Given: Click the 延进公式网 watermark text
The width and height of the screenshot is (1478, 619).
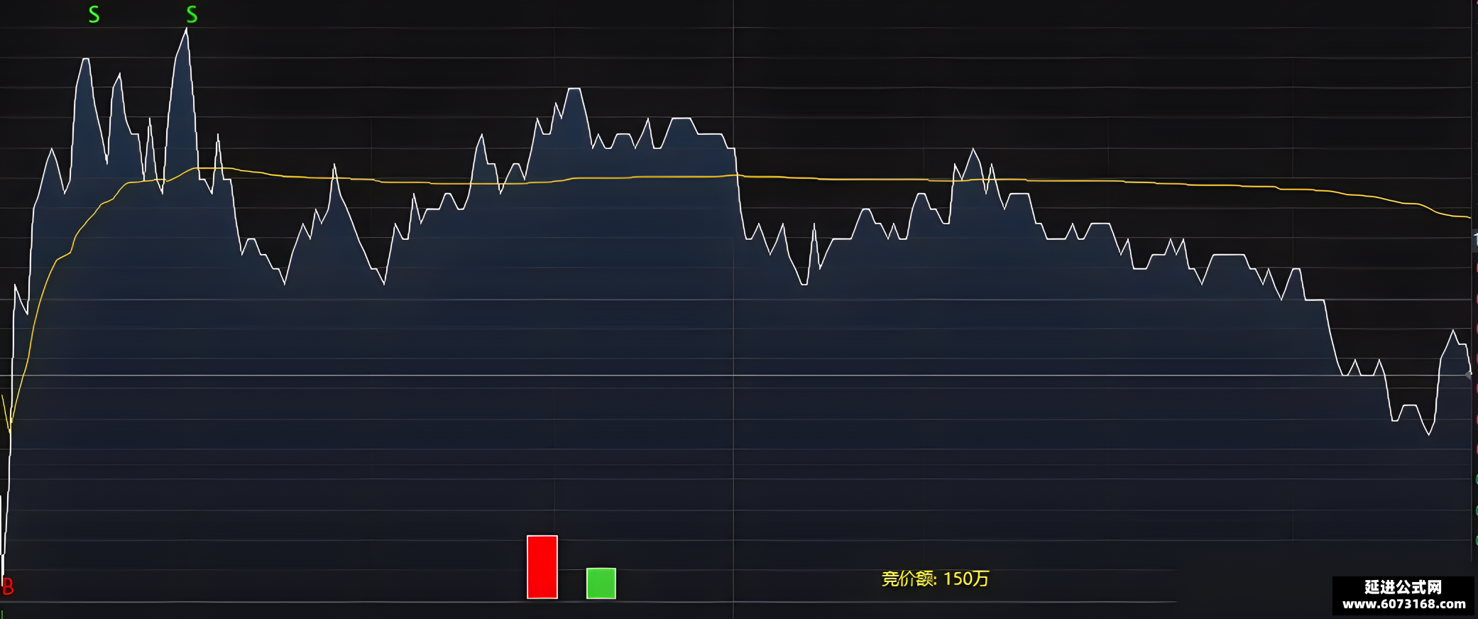Looking at the screenshot, I should click(x=1403, y=587).
